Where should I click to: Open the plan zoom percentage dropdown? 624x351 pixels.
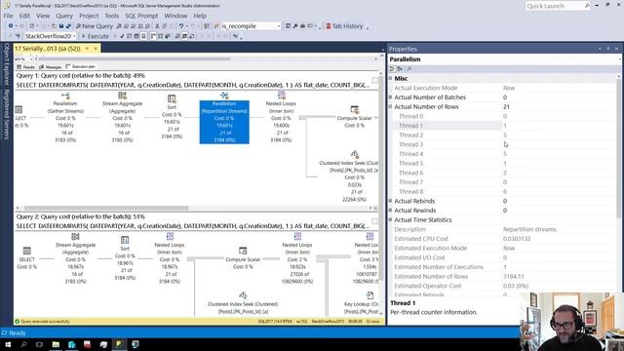30,58
